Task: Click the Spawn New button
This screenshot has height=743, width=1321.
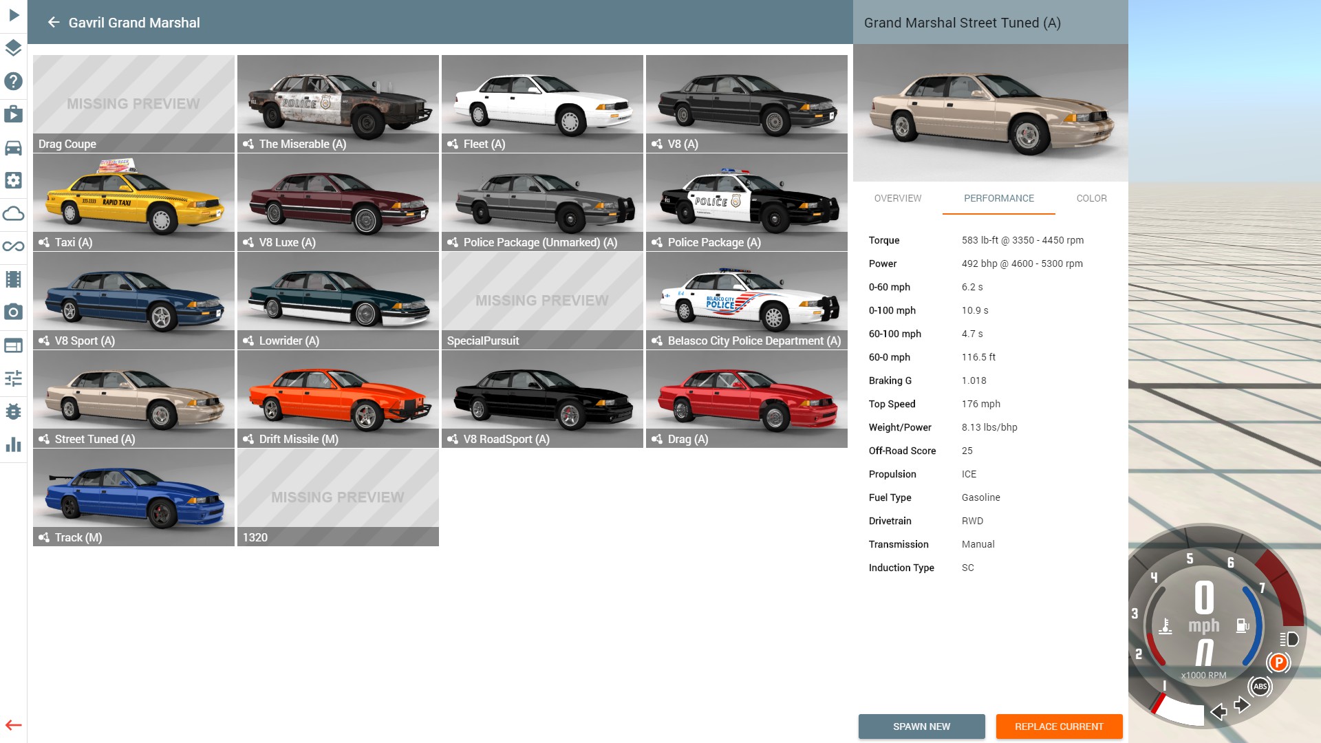Action: [921, 726]
